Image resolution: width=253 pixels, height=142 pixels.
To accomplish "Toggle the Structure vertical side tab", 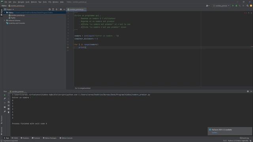I will [x=2, y=120].
